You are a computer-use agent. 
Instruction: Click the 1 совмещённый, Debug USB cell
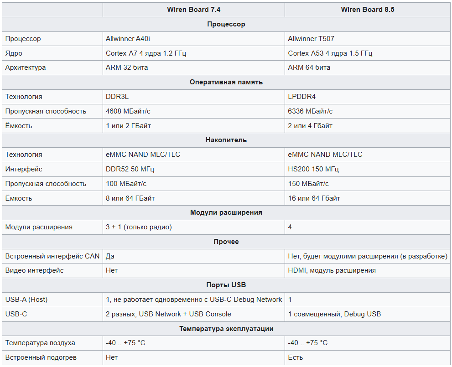pos(367,314)
